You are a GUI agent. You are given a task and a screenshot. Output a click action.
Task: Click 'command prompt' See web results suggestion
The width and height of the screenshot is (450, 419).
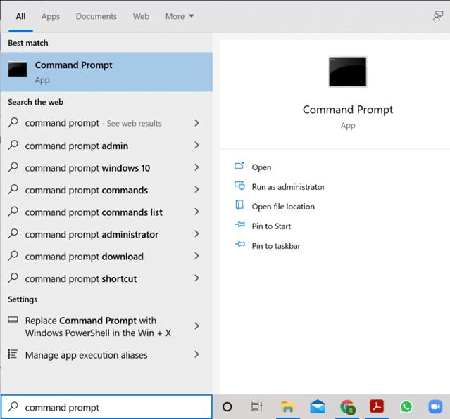106,123
